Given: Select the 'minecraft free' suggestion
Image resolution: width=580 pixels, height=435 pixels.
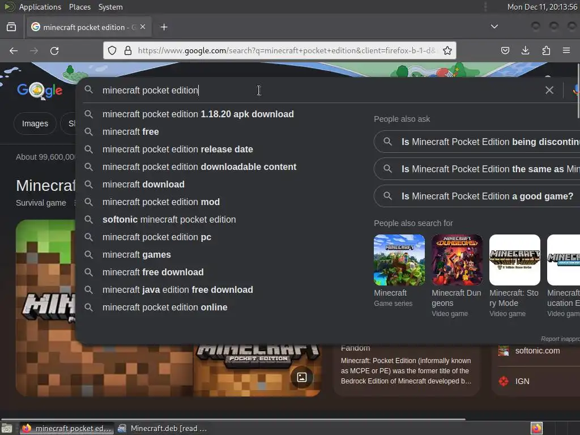Looking at the screenshot, I should (x=131, y=131).
